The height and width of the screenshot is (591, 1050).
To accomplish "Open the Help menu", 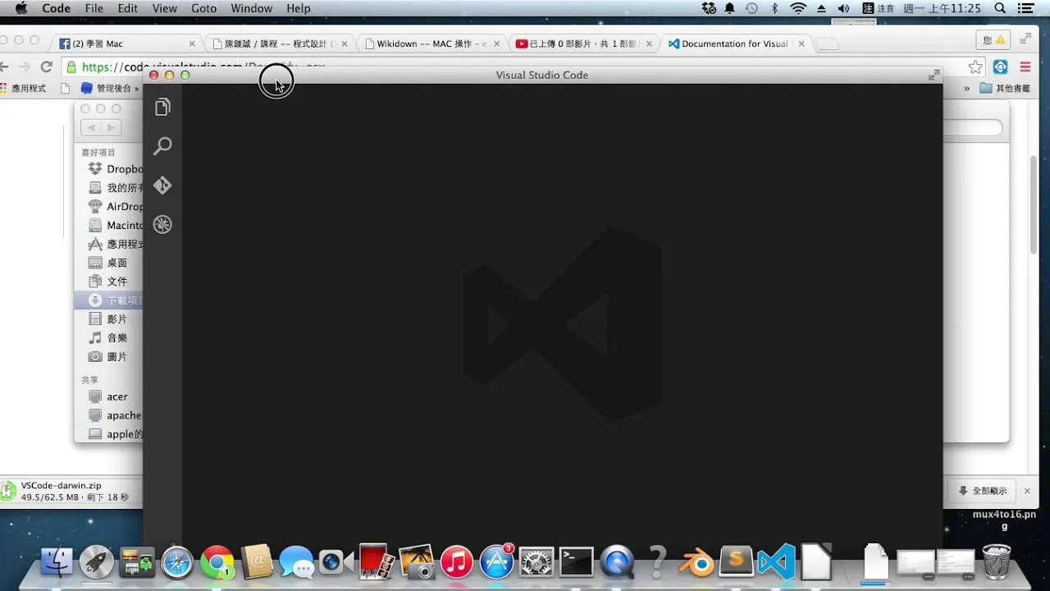I will [x=299, y=8].
